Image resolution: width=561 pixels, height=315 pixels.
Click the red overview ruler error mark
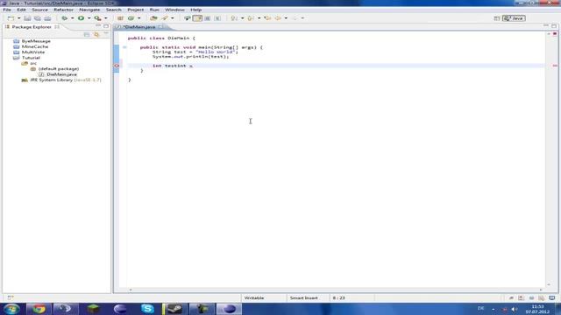click(555, 66)
